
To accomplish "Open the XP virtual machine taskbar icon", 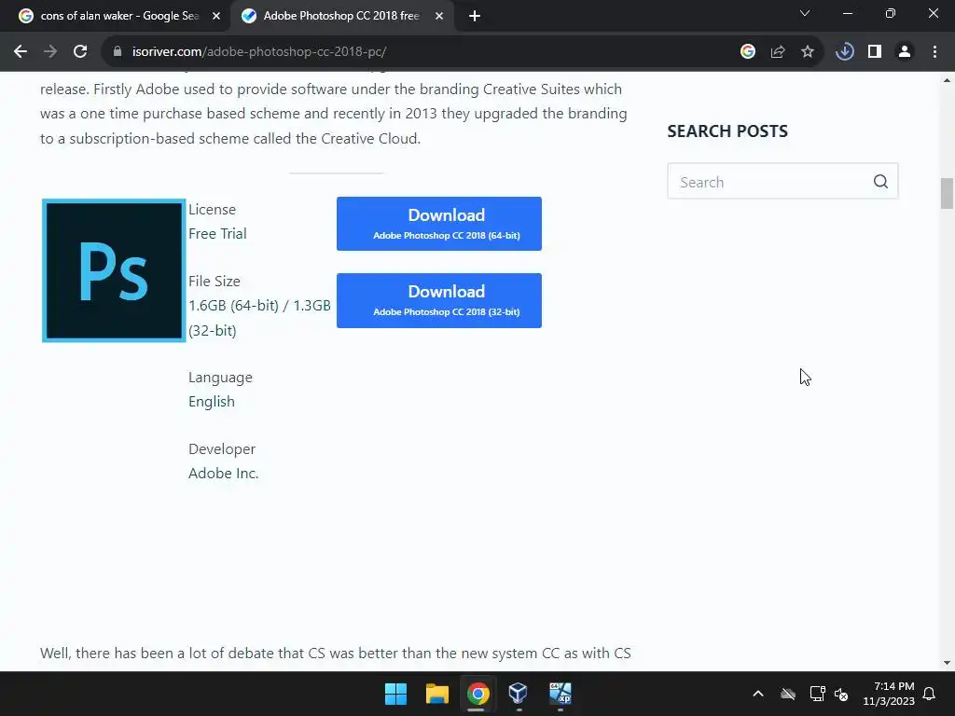I will point(561,694).
